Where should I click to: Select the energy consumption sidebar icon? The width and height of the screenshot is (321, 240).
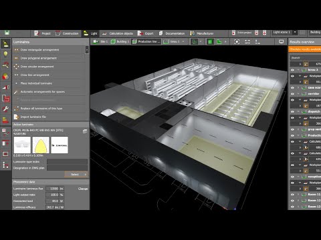(x=5, y=120)
